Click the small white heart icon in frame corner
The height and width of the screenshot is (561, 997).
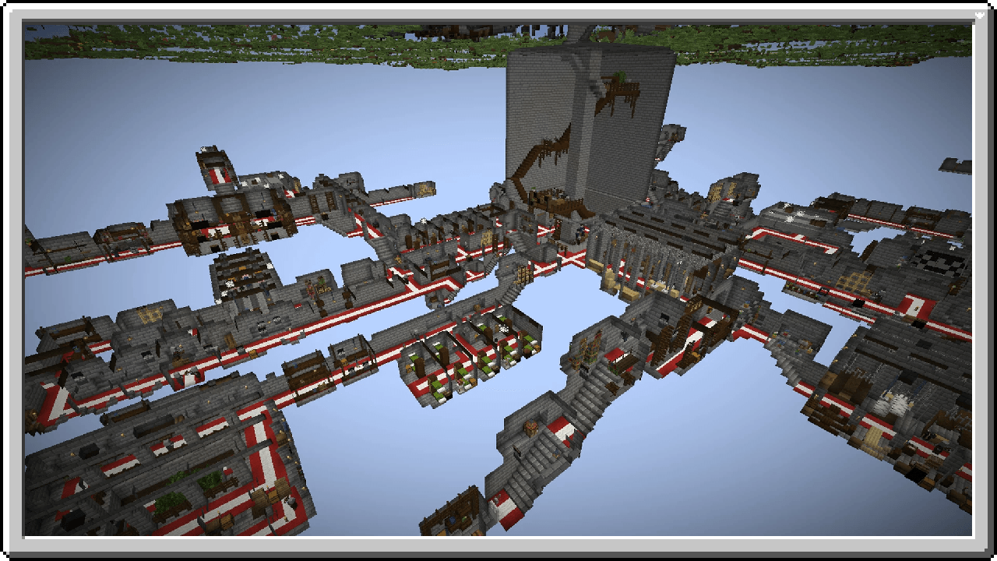pyautogui.click(x=980, y=16)
